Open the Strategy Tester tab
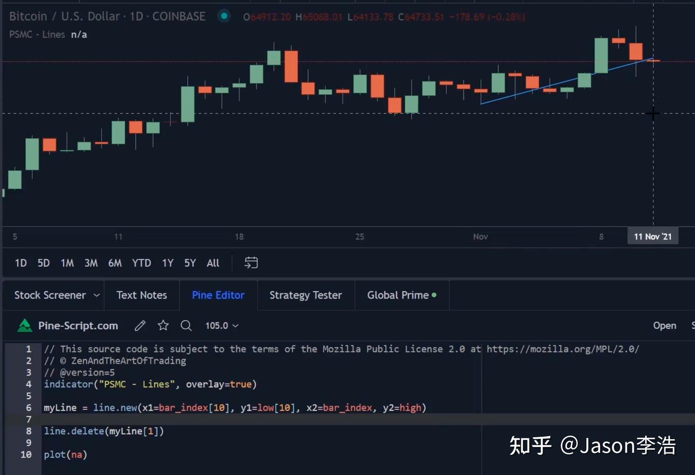 306,295
